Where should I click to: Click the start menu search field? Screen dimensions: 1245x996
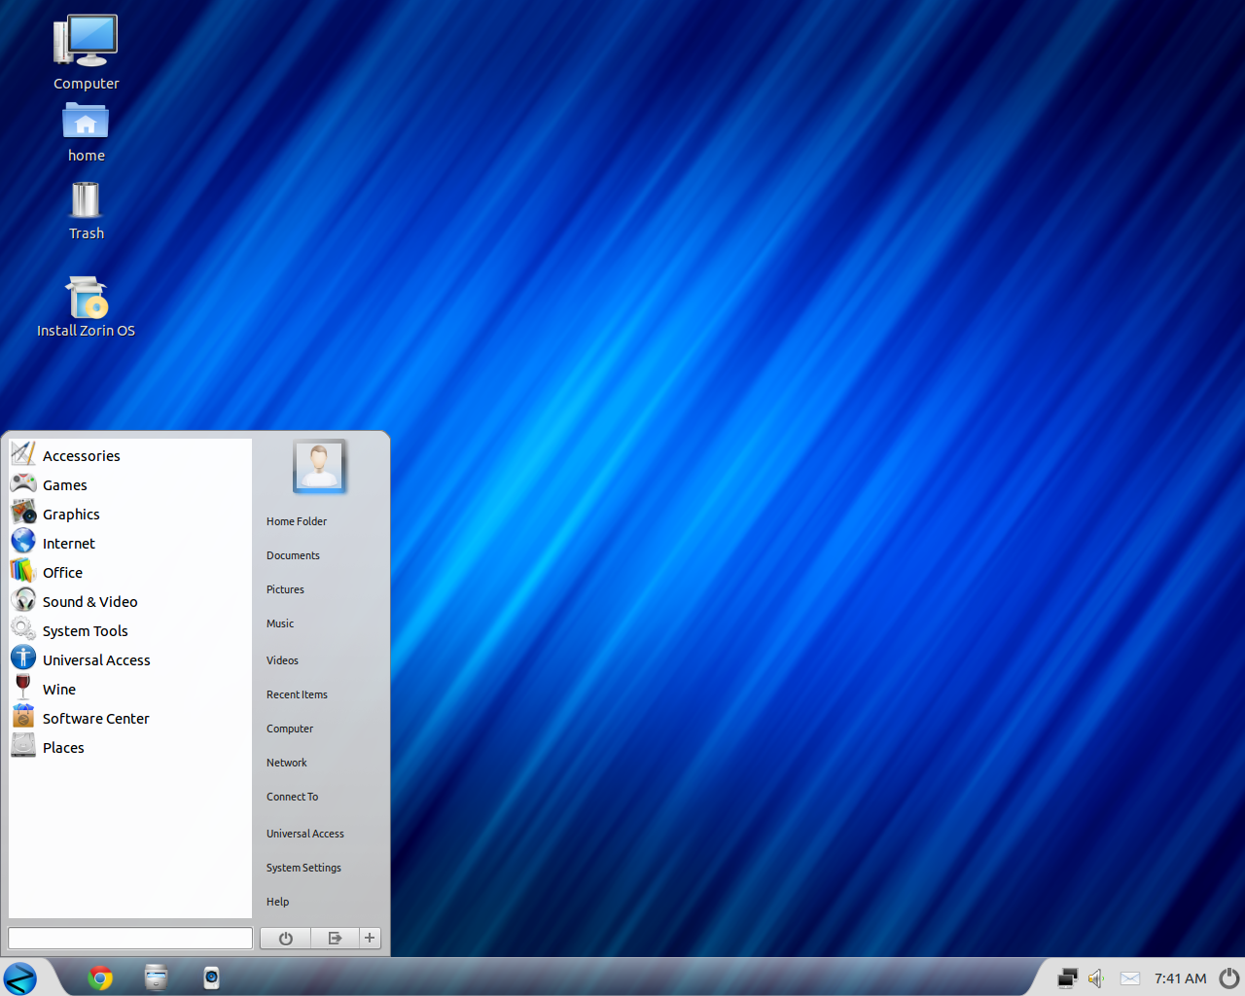(130, 938)
